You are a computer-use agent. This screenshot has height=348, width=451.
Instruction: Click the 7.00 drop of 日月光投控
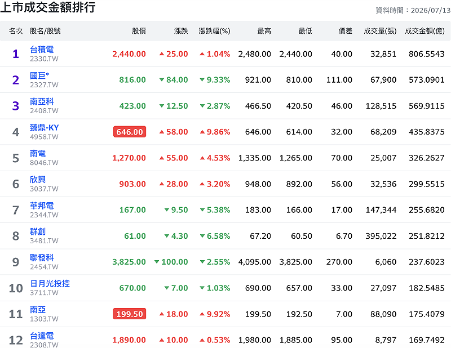click(x=176, y=288)
